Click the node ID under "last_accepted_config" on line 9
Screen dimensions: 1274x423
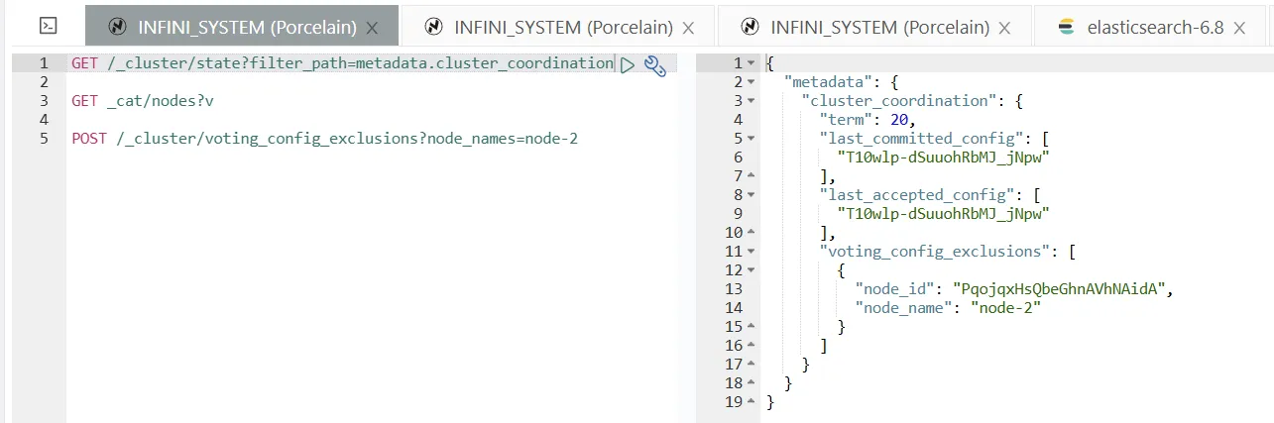tap(942, 214)
